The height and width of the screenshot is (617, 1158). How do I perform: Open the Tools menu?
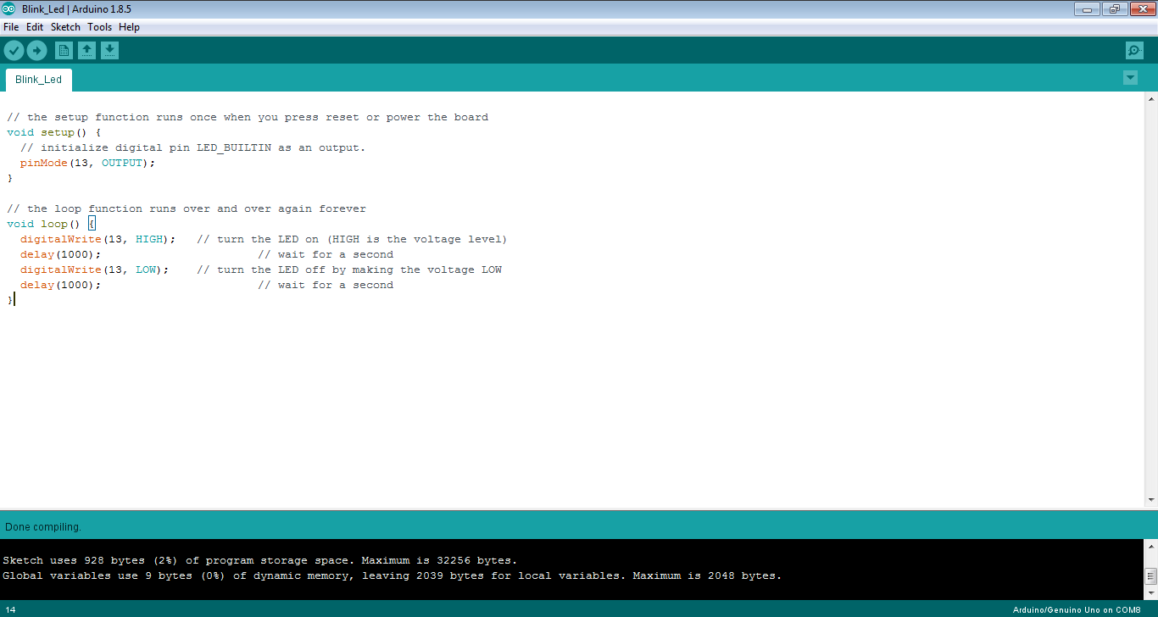[x=99, y=26]
